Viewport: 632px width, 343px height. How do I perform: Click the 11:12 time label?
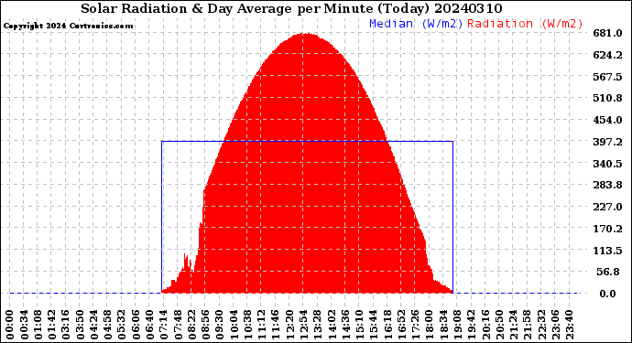(x=262, y=325)
